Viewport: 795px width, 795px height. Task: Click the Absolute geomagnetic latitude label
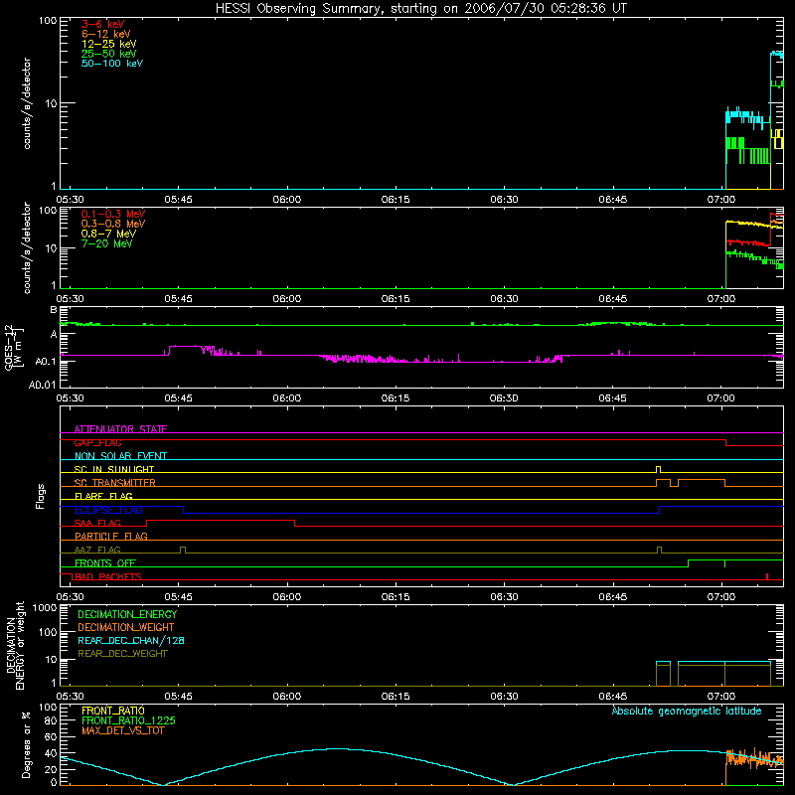687,711
